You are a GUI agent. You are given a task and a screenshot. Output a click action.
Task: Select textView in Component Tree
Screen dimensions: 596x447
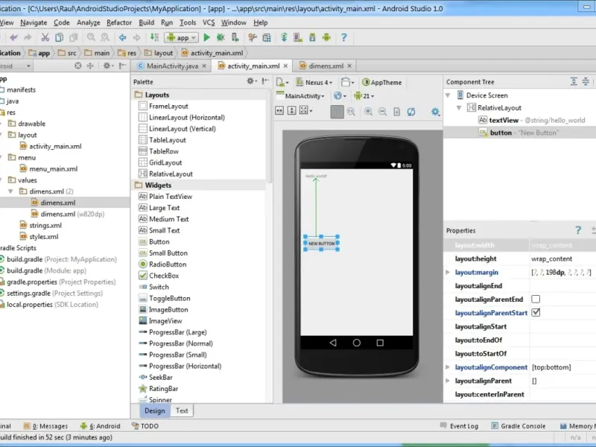point(504,120)
